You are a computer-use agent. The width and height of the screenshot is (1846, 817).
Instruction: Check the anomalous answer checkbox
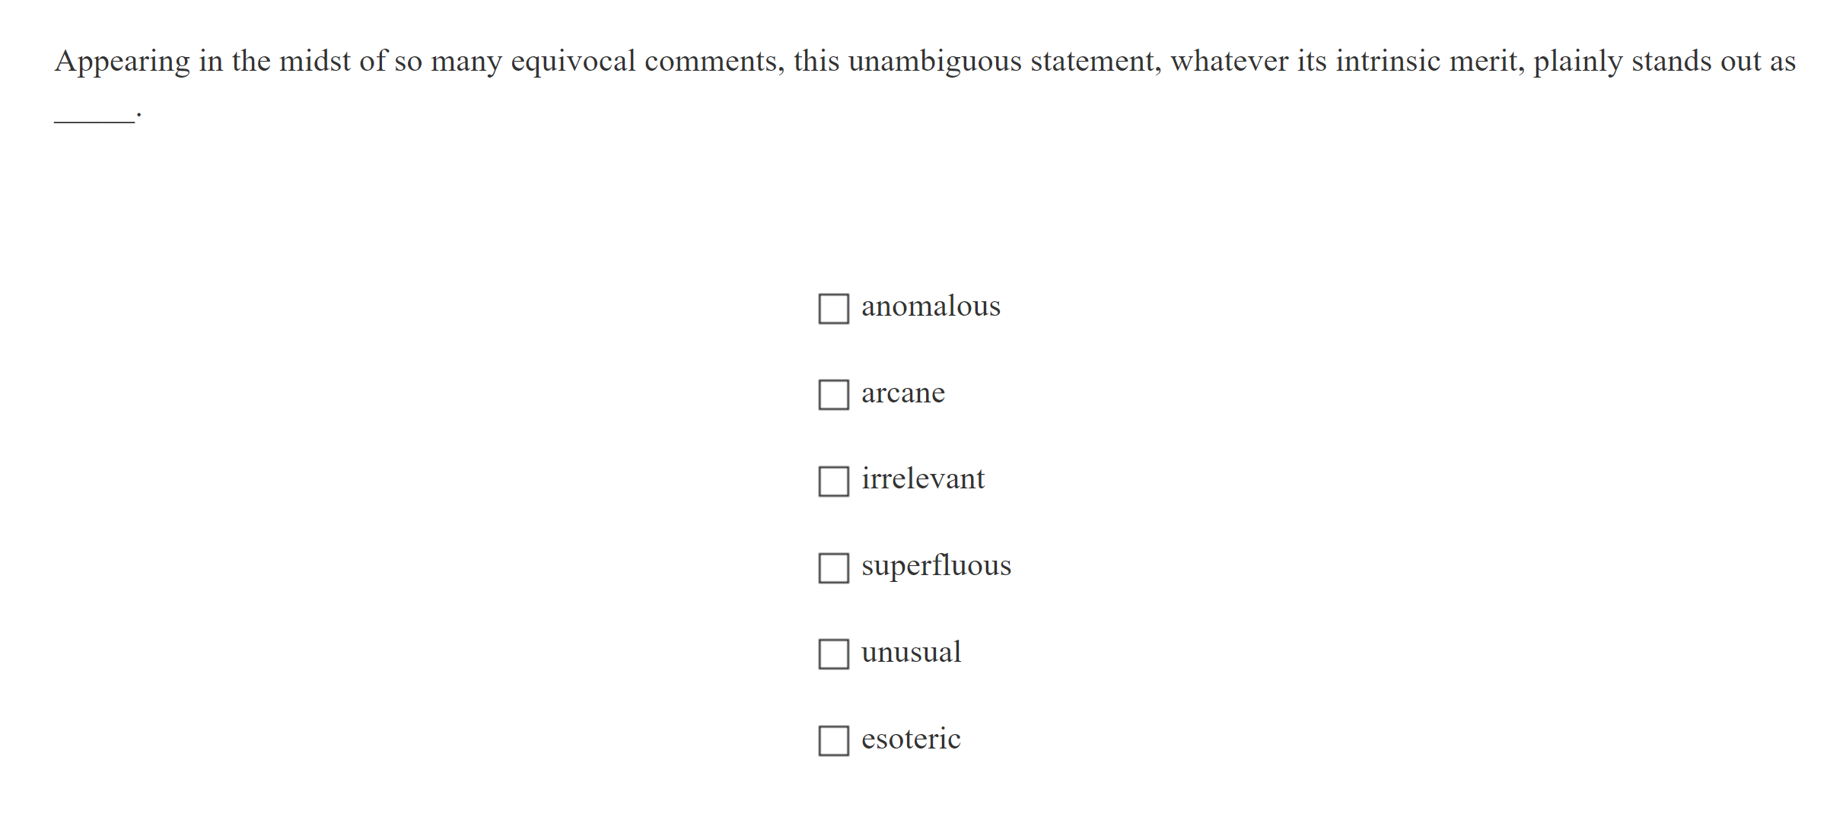(x=833, y=309)
